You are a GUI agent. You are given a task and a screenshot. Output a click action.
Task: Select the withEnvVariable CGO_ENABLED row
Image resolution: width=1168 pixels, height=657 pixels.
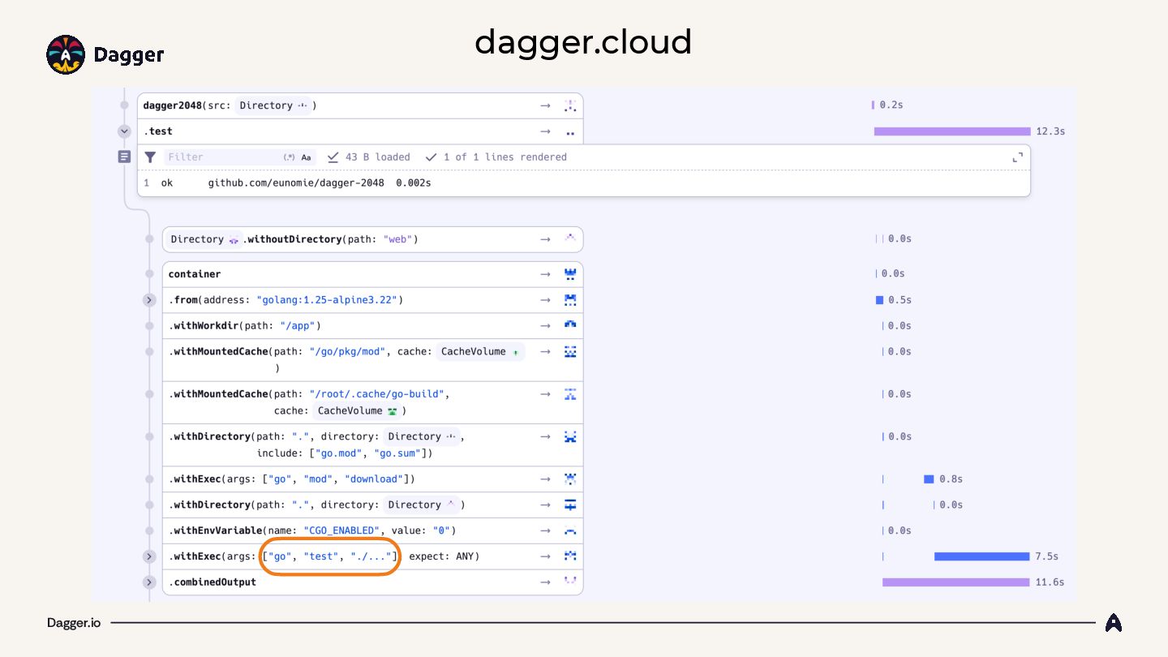click(x=372, y=530)
